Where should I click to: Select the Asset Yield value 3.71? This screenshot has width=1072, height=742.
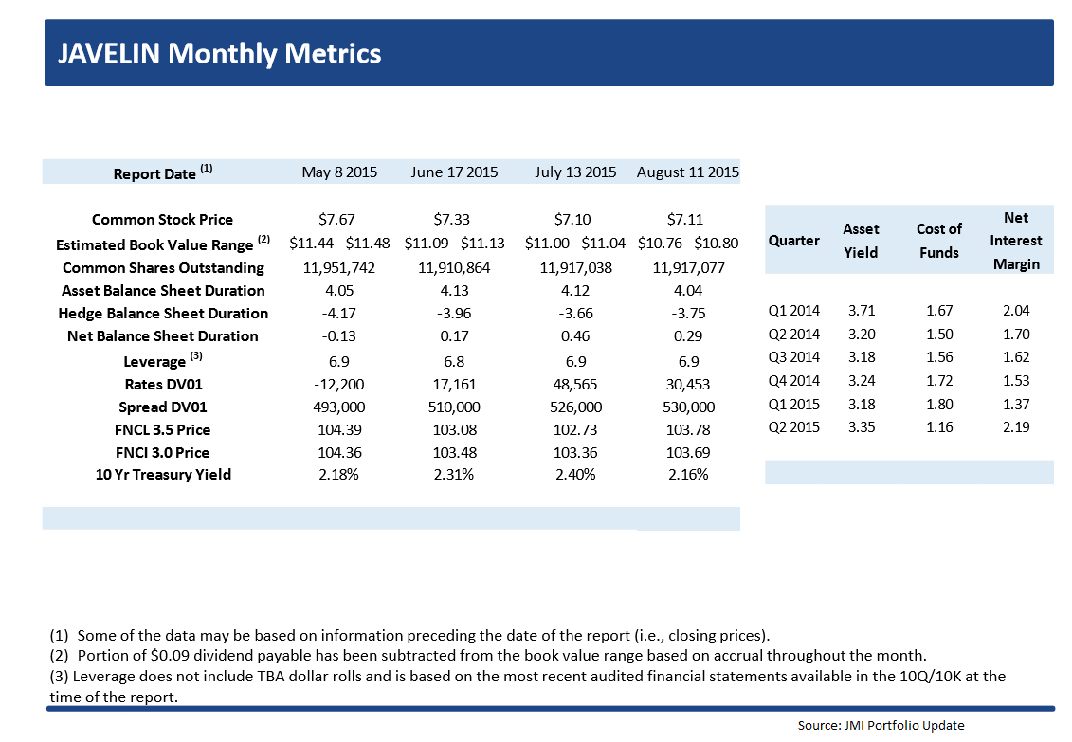click(860, 310)
